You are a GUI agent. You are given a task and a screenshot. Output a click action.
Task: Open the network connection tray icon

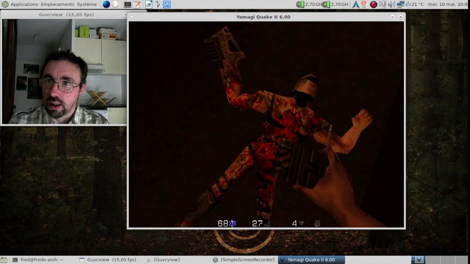pyautogui.click(x=401, y=4)
